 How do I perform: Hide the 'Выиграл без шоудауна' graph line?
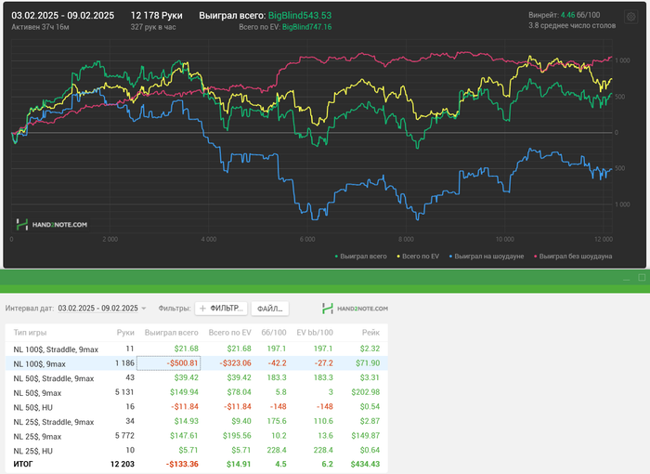(574, 255)
